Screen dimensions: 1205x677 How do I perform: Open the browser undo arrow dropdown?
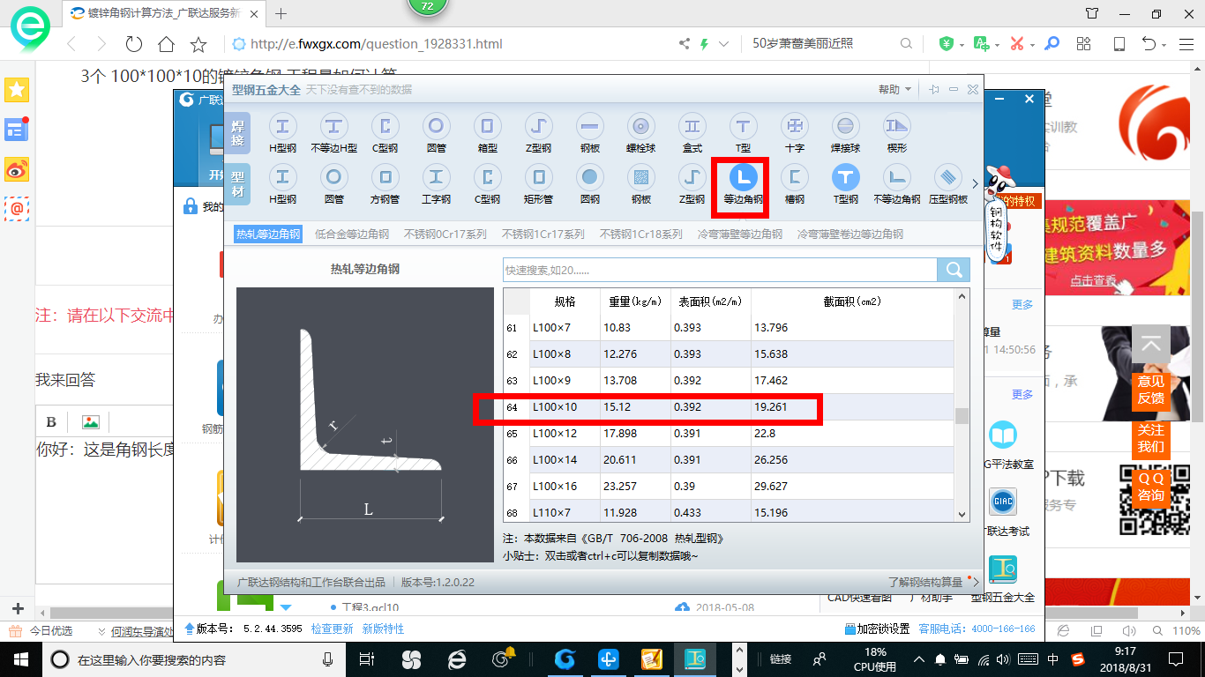click(1165, 44)
